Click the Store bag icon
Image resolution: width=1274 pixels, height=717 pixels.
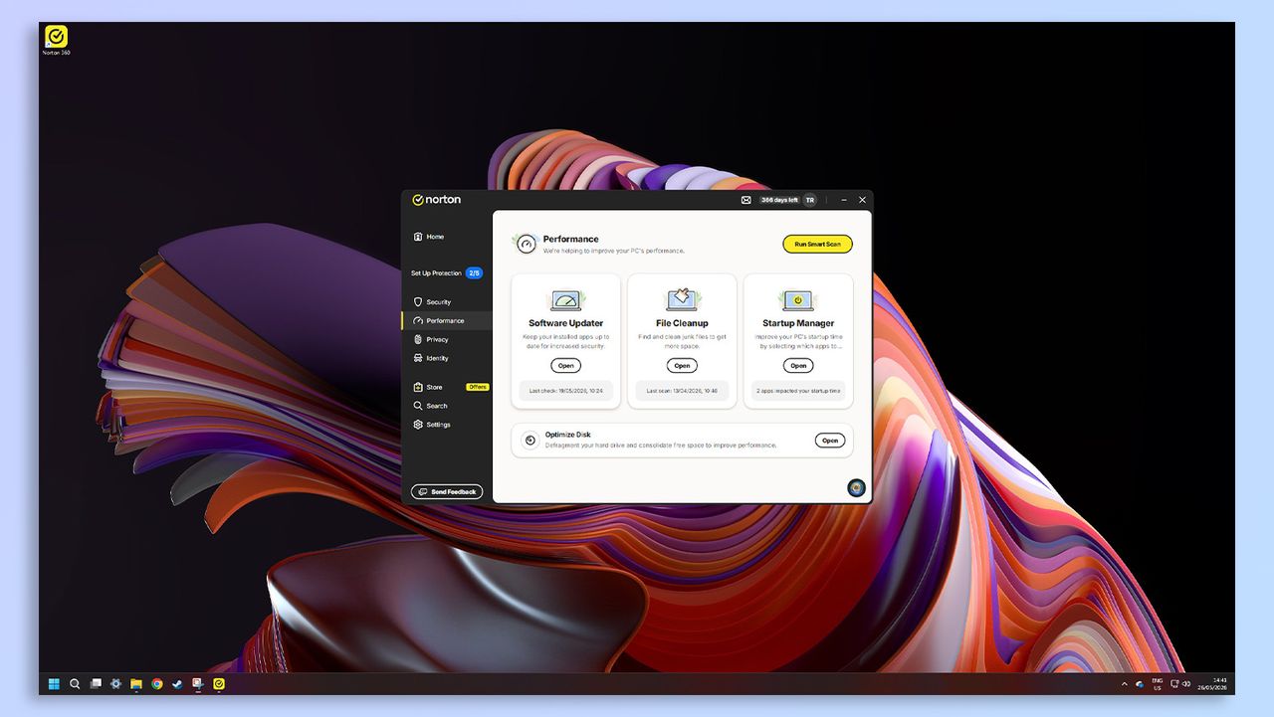(x=418, y=387)
